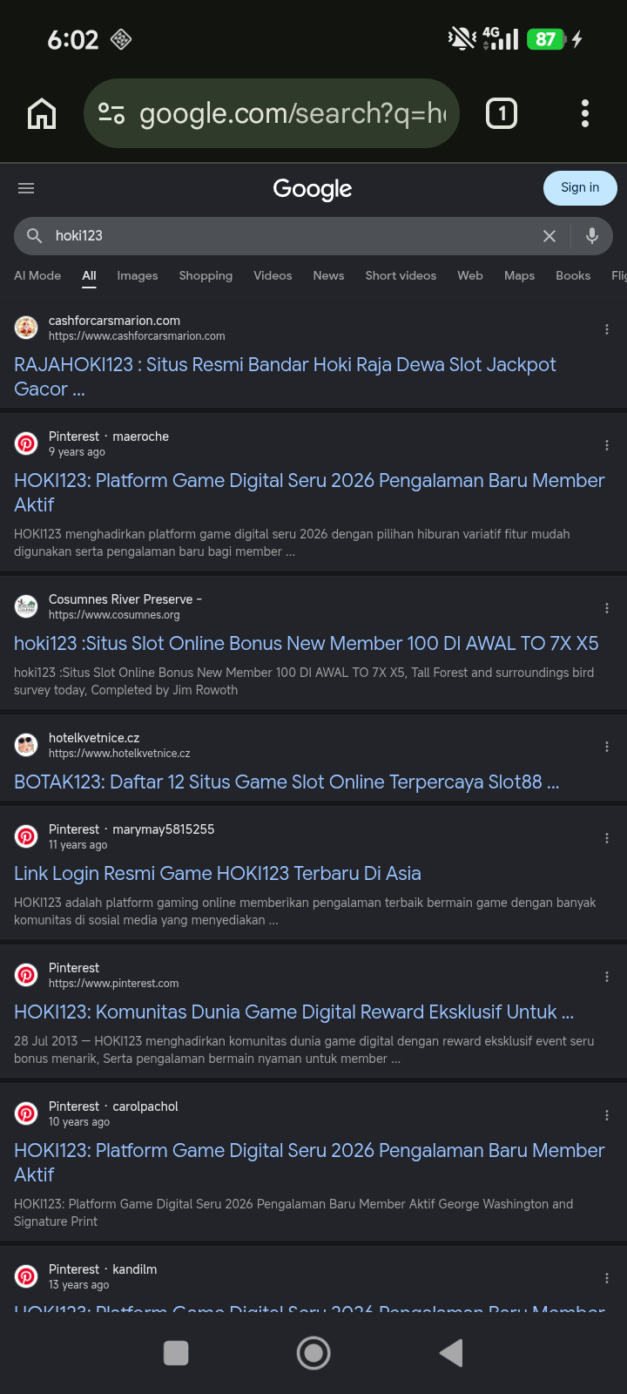Open Link Login Resmi Game HOKI123 link
The width and height of the screenshot is (627, 1394).
coord(218,873)
